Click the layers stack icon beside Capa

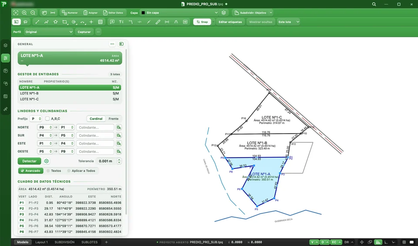224,13
